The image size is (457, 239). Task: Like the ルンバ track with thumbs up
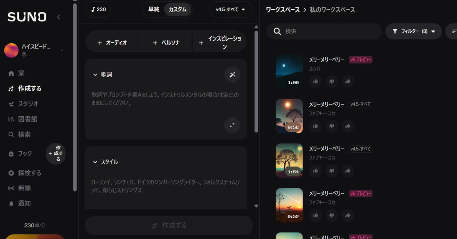point(316,82)
